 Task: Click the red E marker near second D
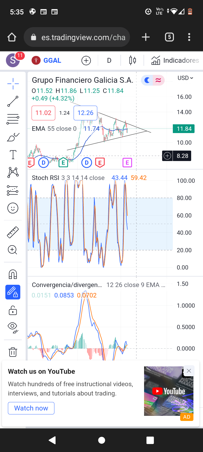pyautogui.click(x=100, y=163)
